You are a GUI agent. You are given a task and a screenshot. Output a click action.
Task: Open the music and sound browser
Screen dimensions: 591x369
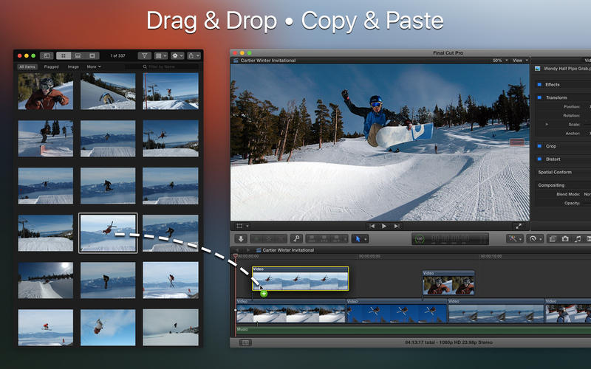tap(578, 239)
